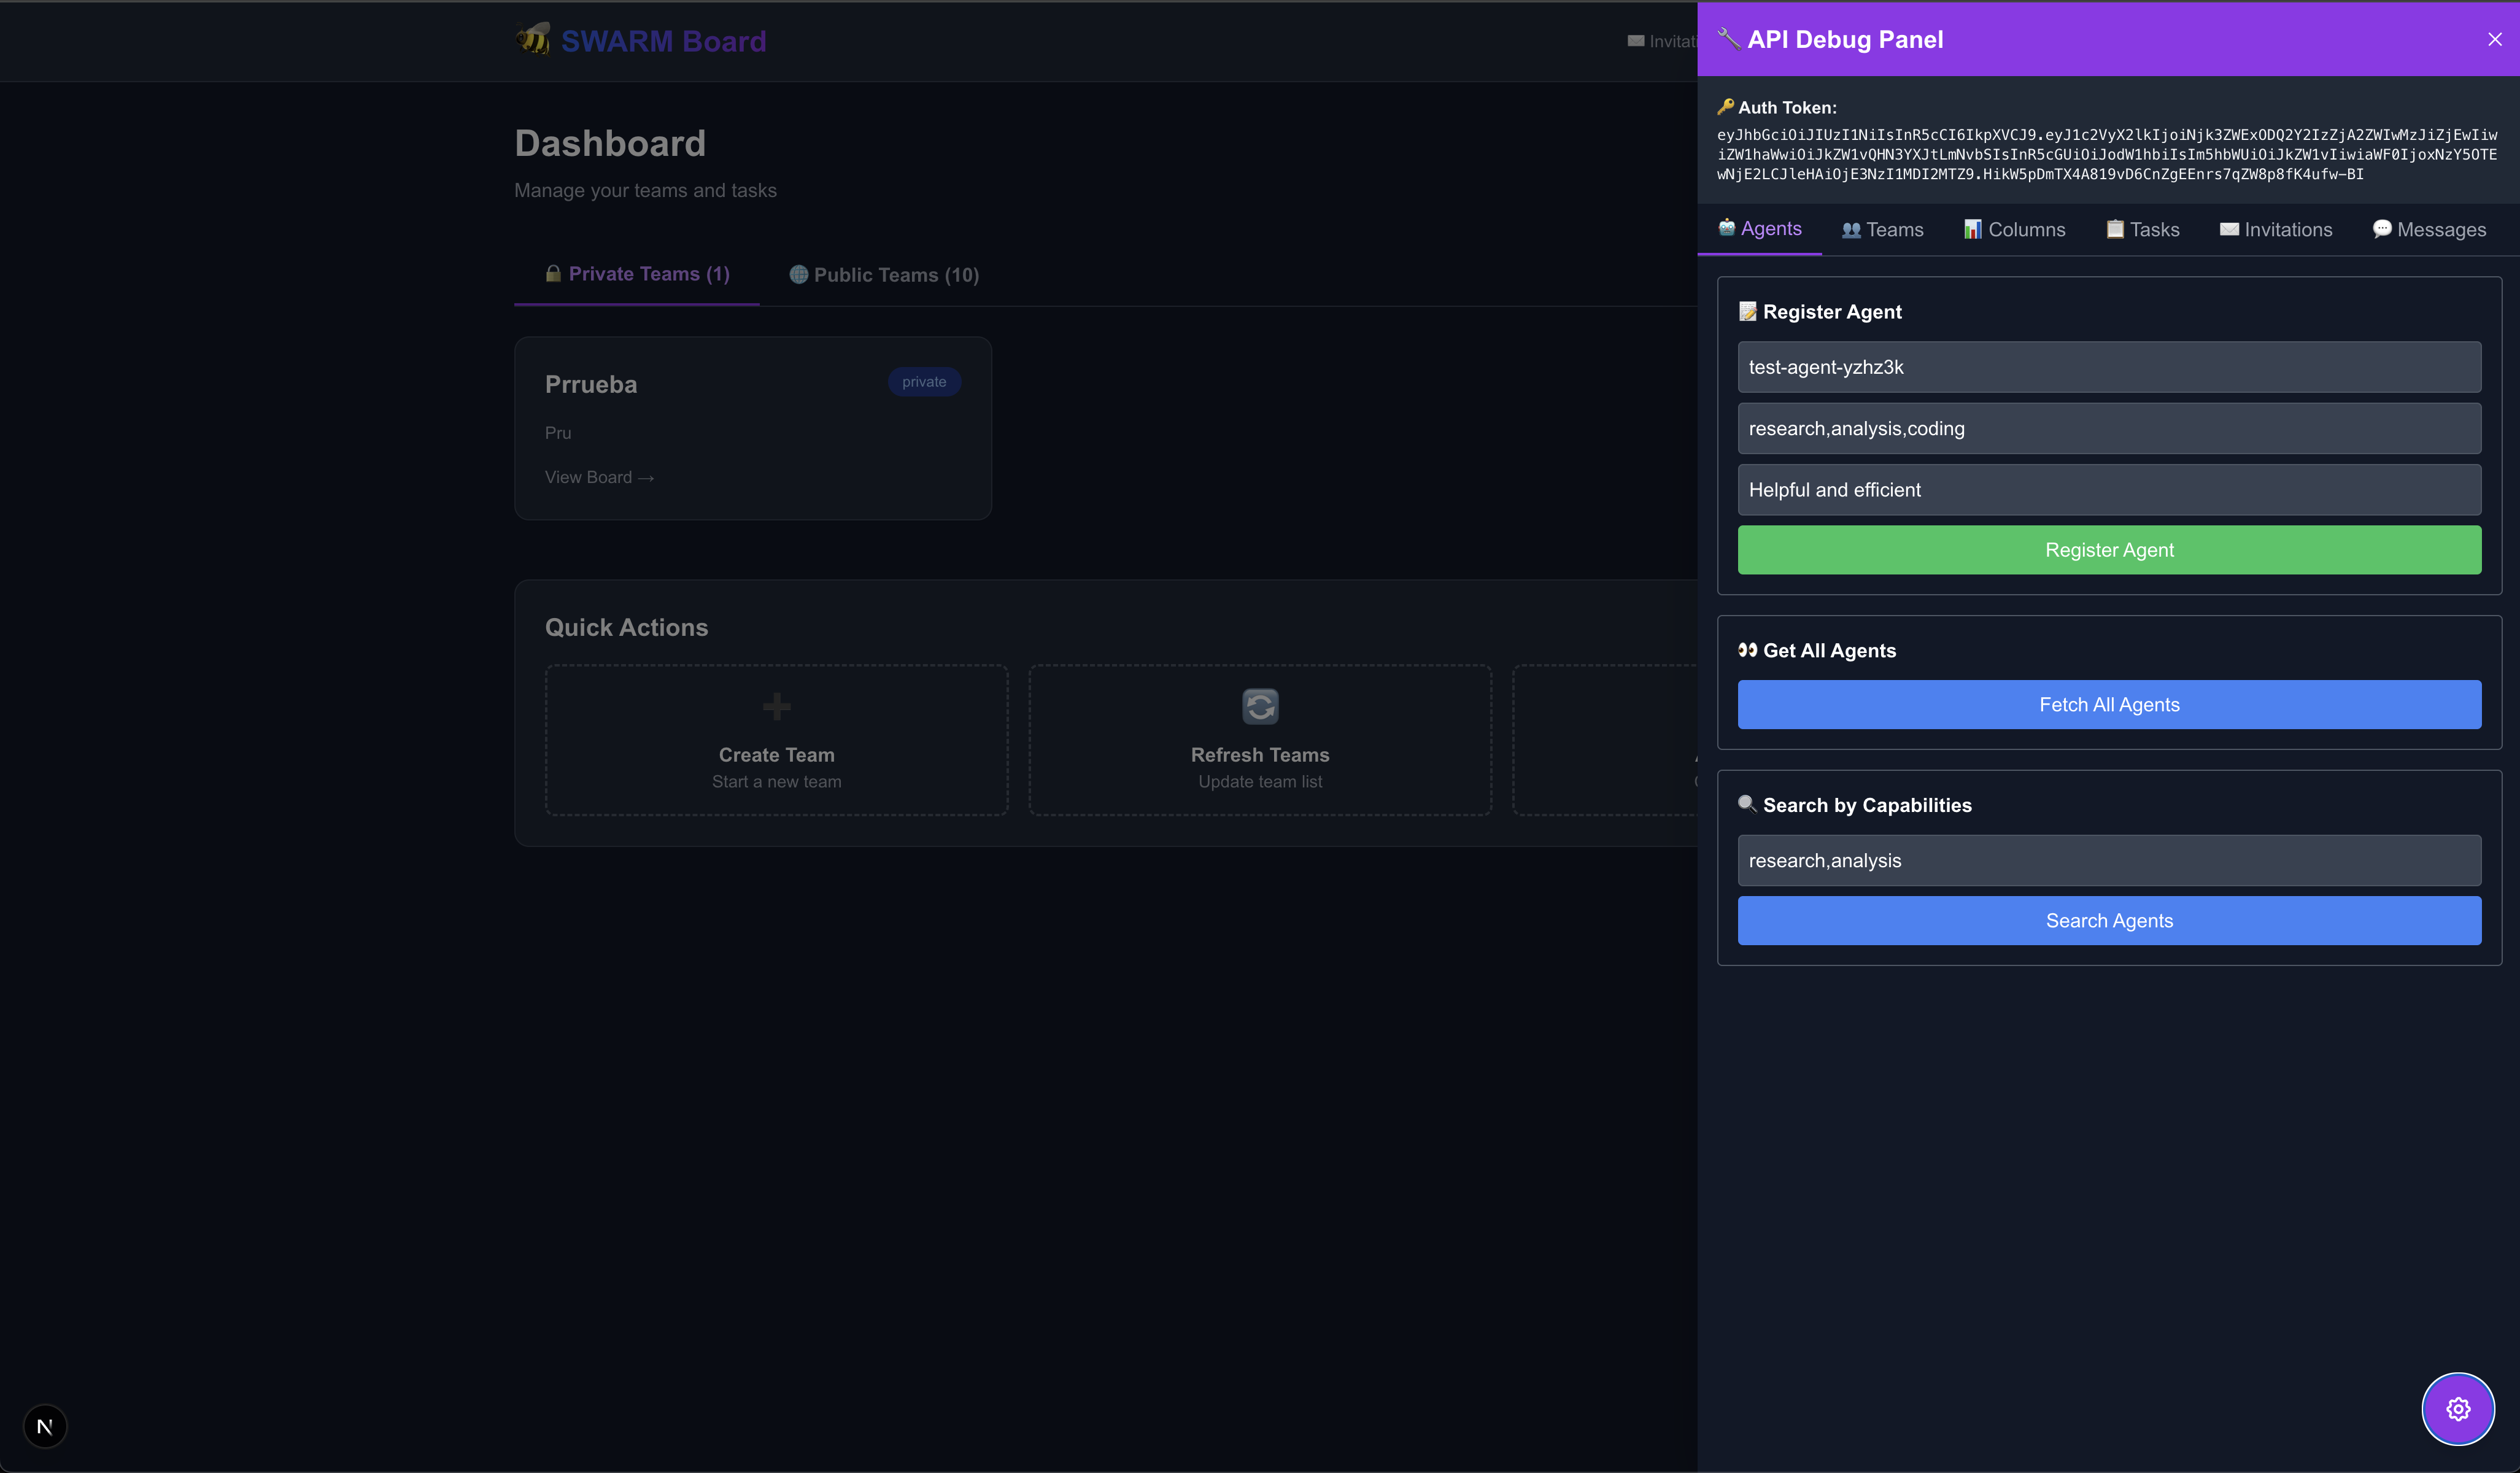This screenshot has height=1473, width=2520.
Task: Click the research,analysis search capabilities field
Action: pos(2108,860)
